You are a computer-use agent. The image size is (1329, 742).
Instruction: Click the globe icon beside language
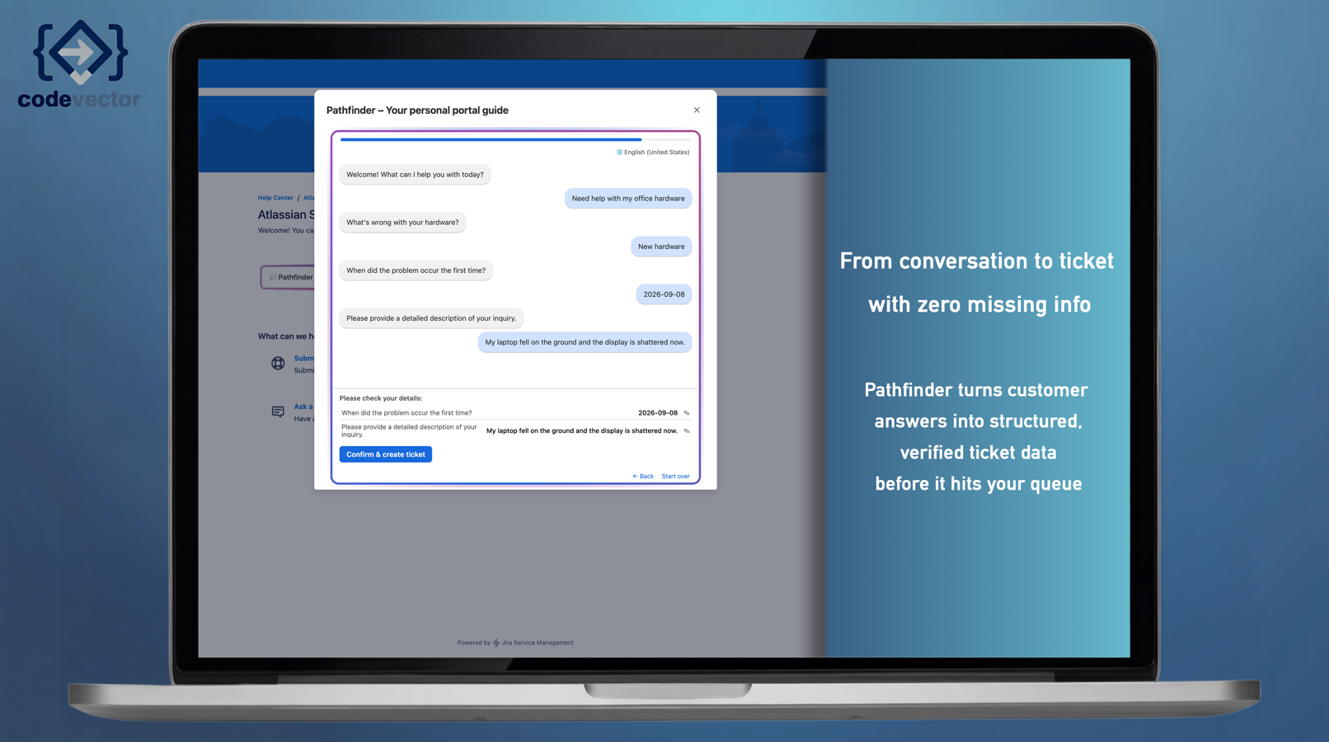[619, 153]
